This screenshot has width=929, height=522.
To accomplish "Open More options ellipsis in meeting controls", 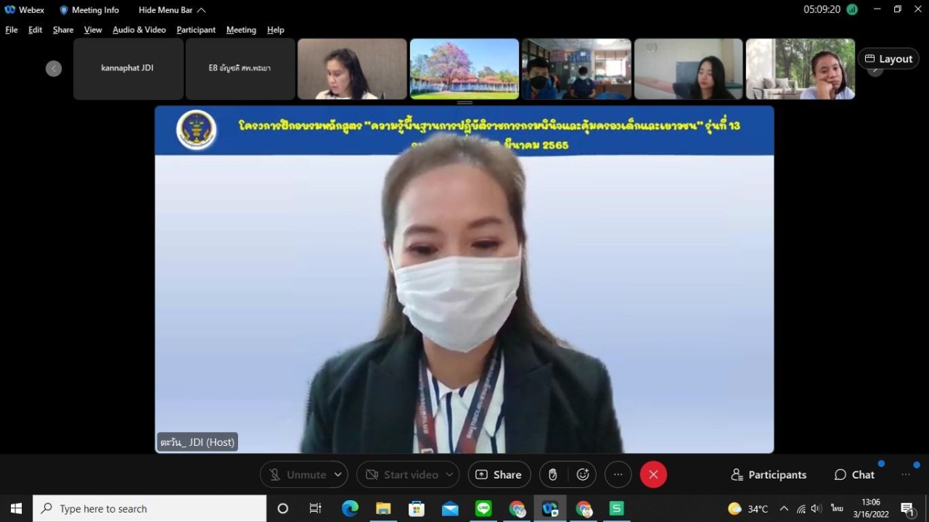I will [618, 474].
